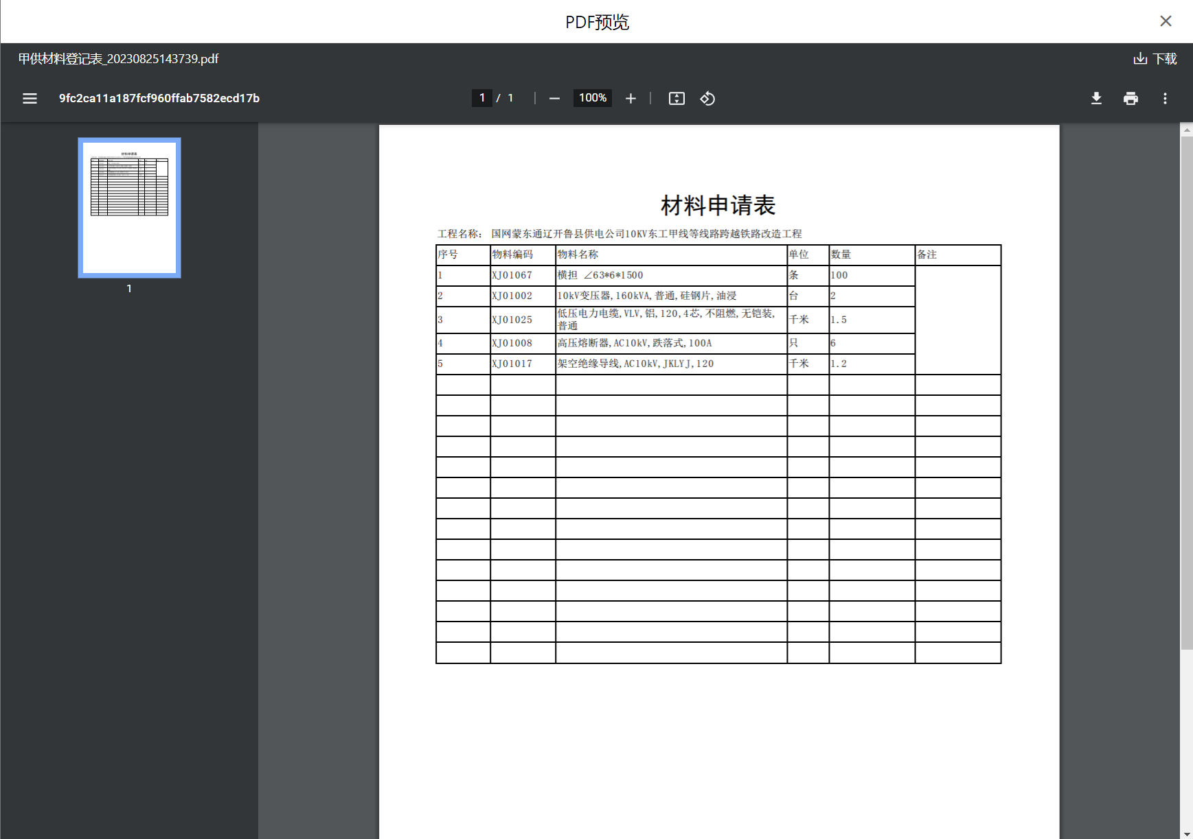Toggle the sidebar hamburger menu

point(30,99)
